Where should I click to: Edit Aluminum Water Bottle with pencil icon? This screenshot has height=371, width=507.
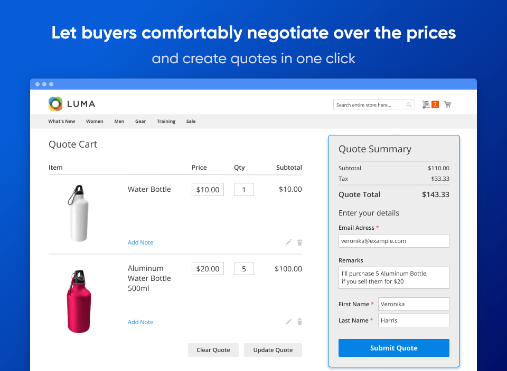288,321
